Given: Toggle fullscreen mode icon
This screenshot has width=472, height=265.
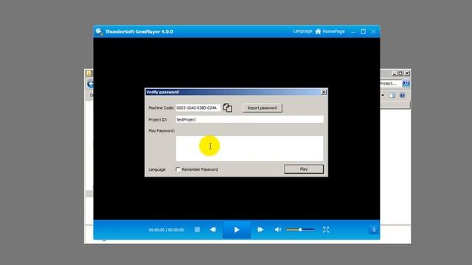Looking at the screenshot, I should pyautogui.click(x=326, y=230).
